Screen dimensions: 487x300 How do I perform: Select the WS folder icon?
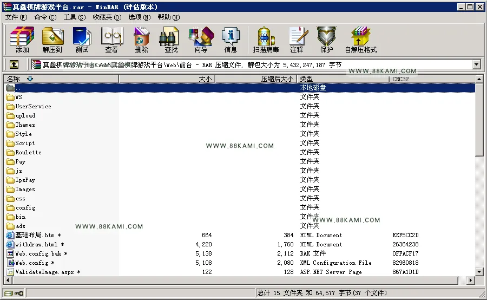pyautogui.click(x=10, y=97)
